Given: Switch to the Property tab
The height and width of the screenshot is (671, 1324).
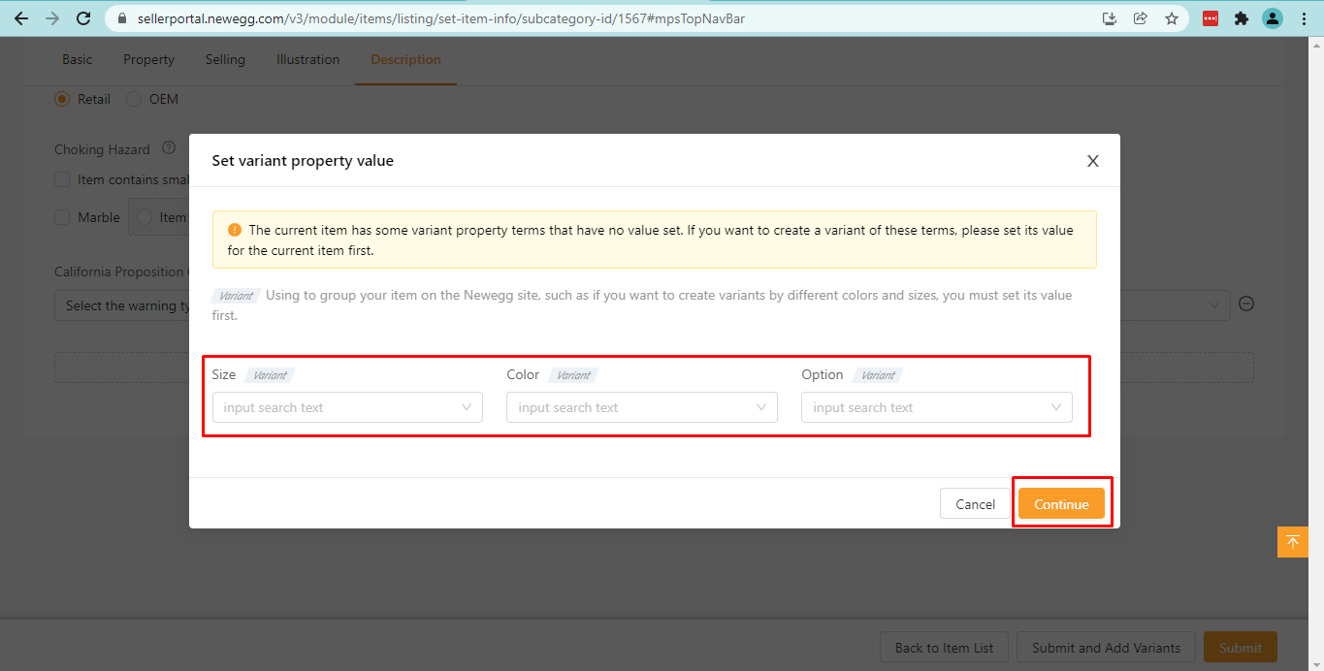Looking at the screenshot, I should 148,59.
